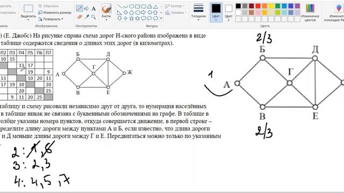Move the shapes gallery down one row
This screenshot has height=193, width=344.
pyautogui.click(x=161, y=12)
